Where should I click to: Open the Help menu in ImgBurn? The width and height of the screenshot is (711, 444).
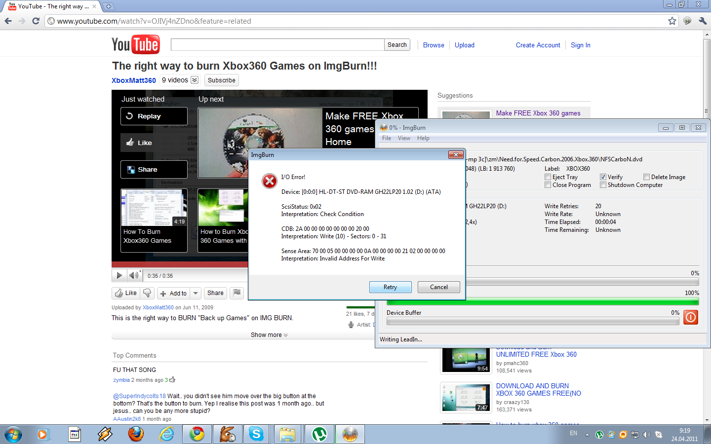tap(423, 138)
